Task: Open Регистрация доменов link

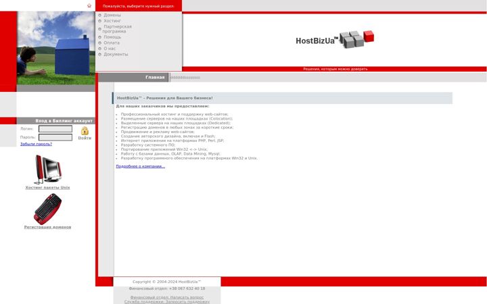Action: click(x=47, y=227)
